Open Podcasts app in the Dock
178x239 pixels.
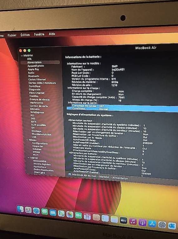(142, 222)
